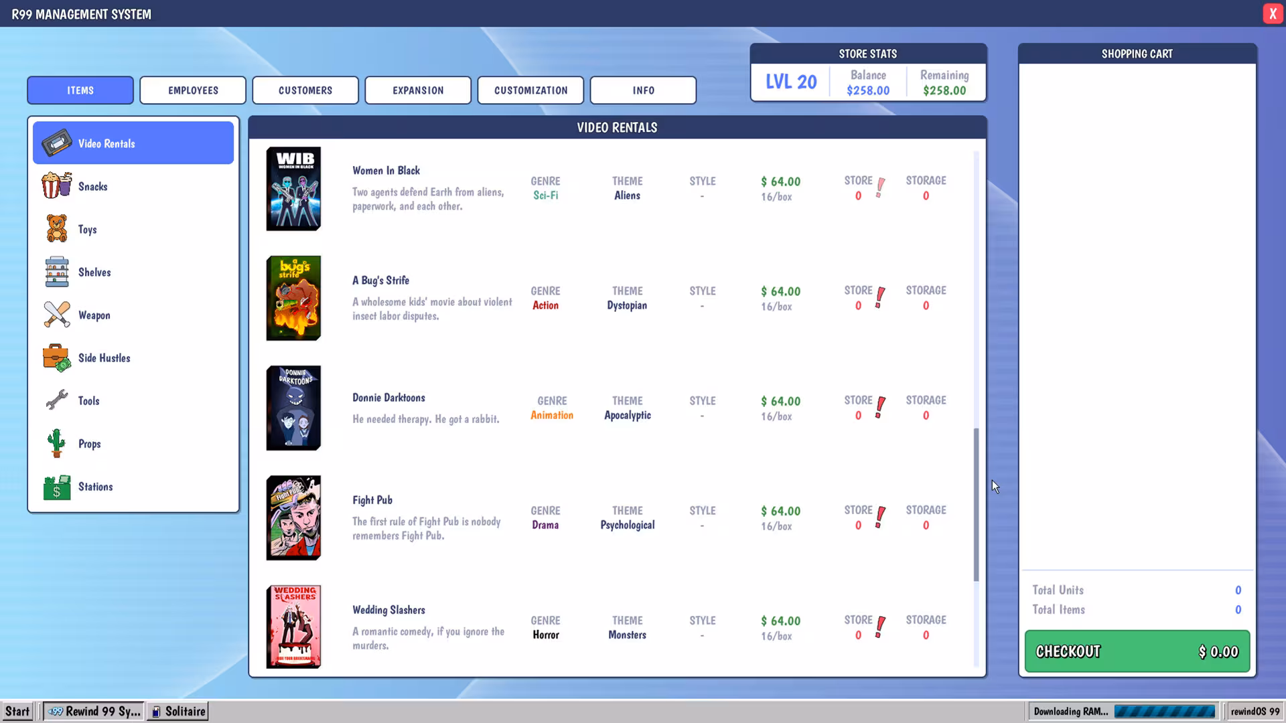Open the Customization tab
The image size is (1286, 723).
point(530,90)
